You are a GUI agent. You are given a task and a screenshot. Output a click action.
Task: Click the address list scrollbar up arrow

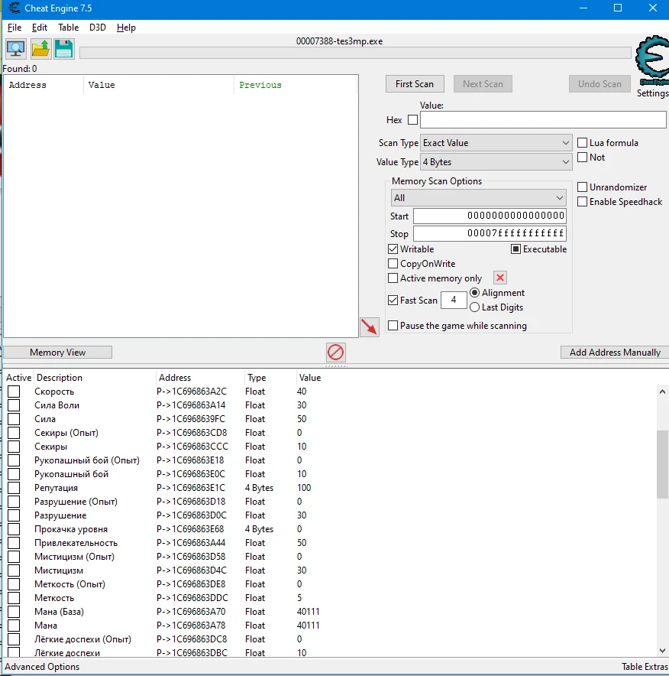click(662, 392)
